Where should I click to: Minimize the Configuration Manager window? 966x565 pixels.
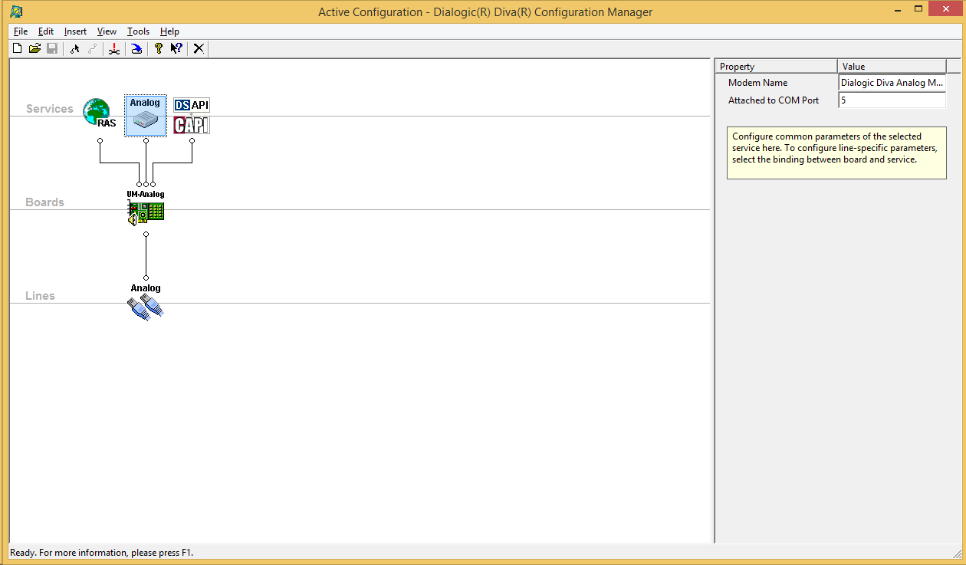point(895,9)
